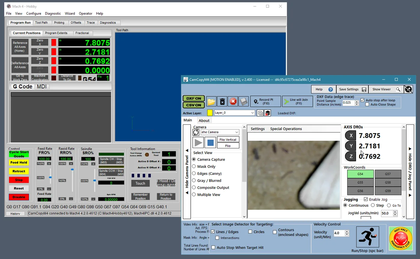Click the Show Viewer button
The height and width of the screenshot is (259, 420).
[385, 89]
